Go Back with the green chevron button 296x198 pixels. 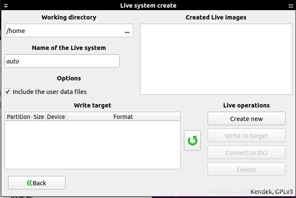point(37,183)
